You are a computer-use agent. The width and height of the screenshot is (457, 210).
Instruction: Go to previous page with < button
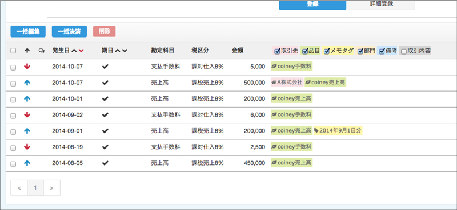click(x=19, y=188)
